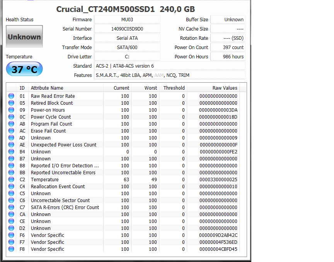Click raw value 00000004CBFD45
Image resolution: width=334 pixels, height=262 pixels.
[218, 249]
